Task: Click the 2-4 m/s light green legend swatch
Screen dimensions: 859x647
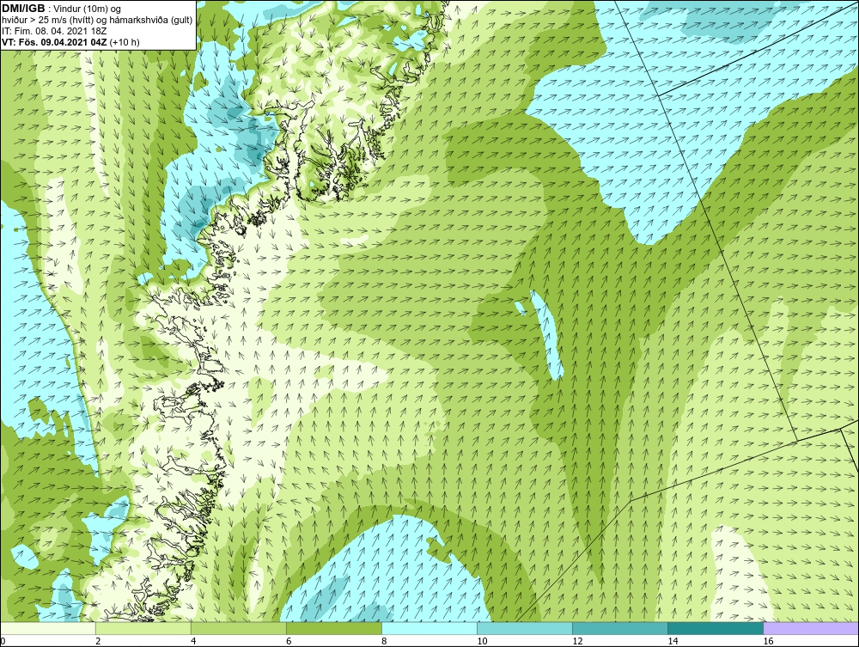Action: [x=143, y=628]
